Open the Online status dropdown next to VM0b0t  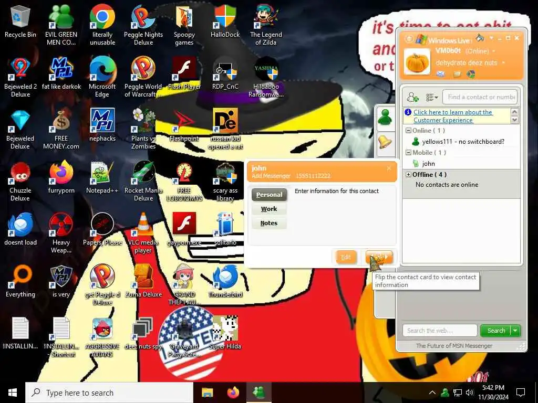pos(494,51)
